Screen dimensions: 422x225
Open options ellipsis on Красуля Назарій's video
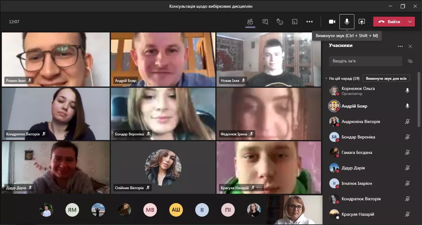pos(259,188)
